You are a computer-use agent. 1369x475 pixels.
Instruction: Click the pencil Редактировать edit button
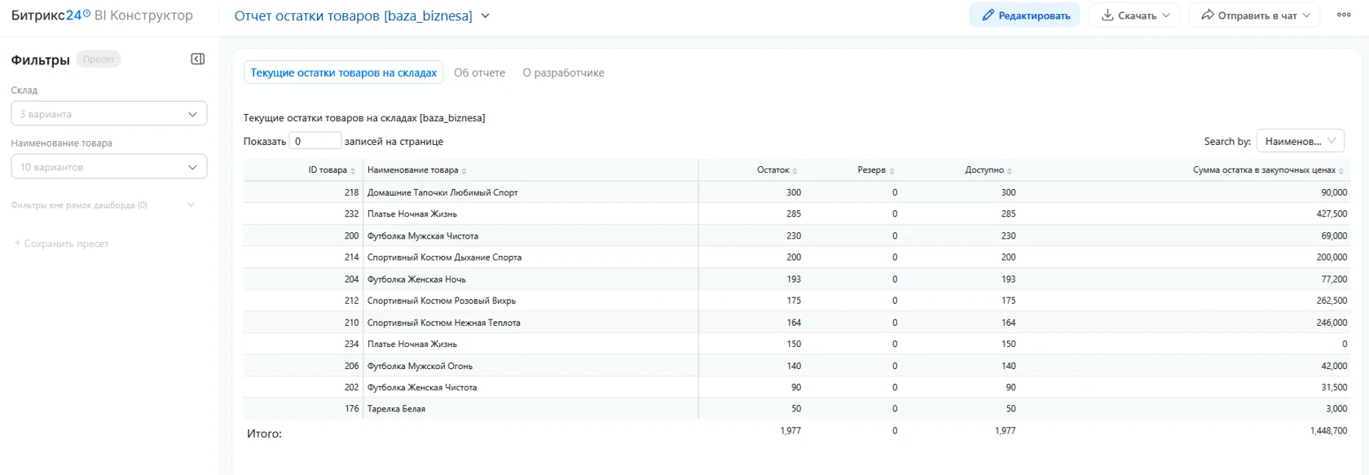[x=1024, y=15]
